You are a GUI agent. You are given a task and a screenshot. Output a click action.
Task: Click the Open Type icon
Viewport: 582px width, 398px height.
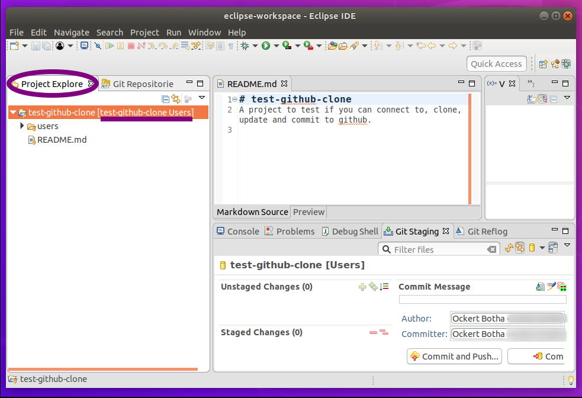pyautogui.click(x=332, y=46)
